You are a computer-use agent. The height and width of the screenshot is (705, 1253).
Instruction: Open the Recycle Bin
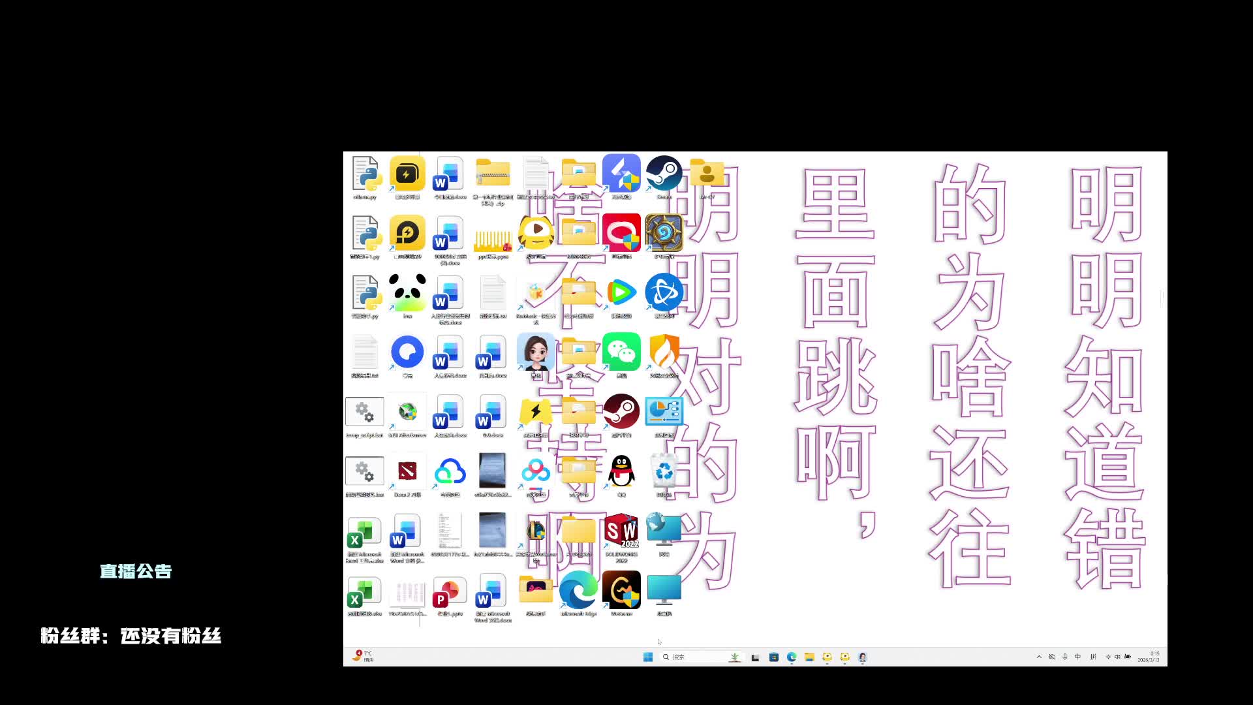tap(664, 472)
